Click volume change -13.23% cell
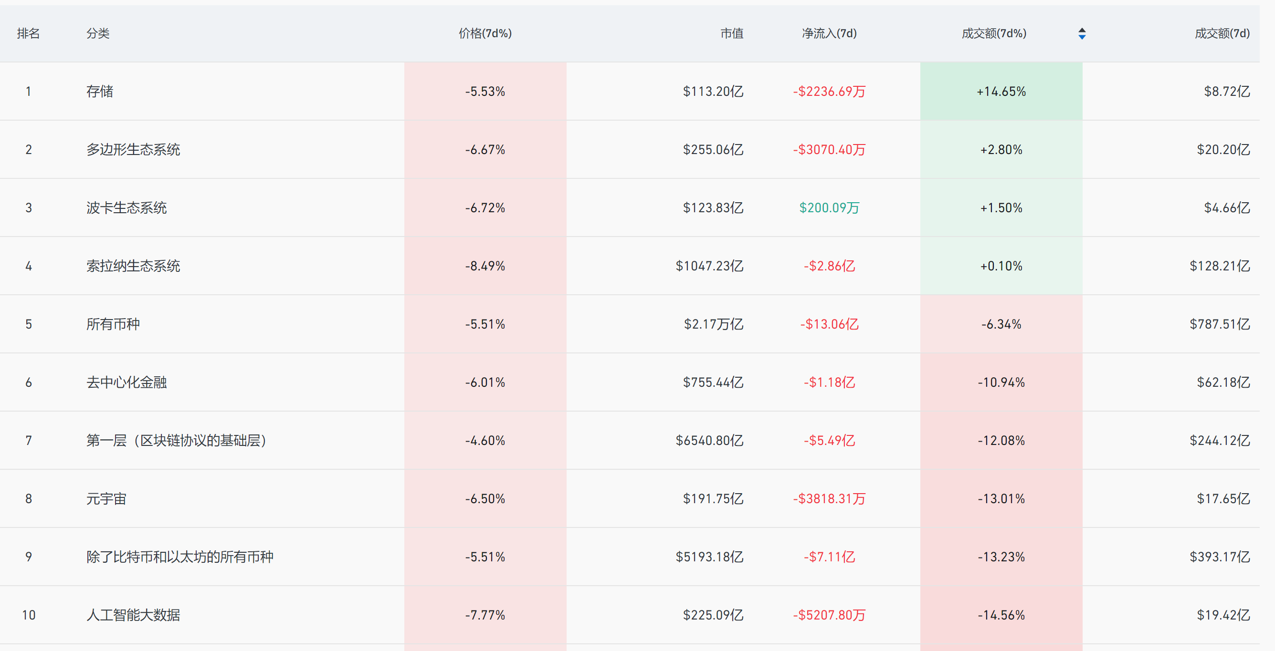The height and width of the screenshot is (651, 1275). point(1001,557)
